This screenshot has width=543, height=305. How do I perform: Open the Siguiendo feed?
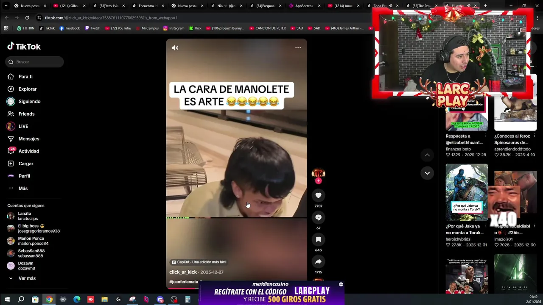(x=29, y=101)
